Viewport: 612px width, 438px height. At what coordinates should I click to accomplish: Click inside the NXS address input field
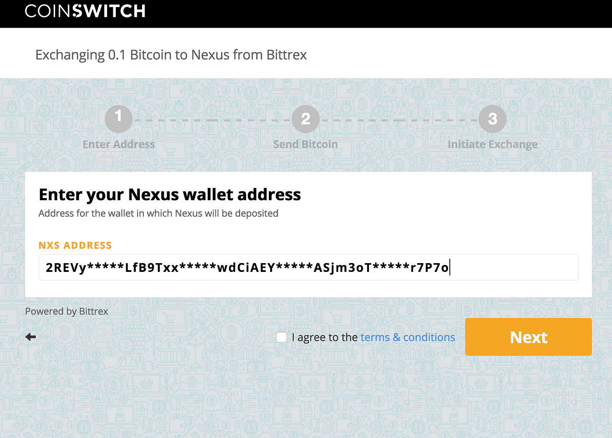click(x=309, y=267)
